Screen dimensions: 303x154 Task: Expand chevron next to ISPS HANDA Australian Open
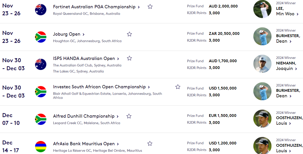coord(118,59)
